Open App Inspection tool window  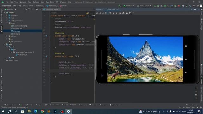(x=115, y=105)
